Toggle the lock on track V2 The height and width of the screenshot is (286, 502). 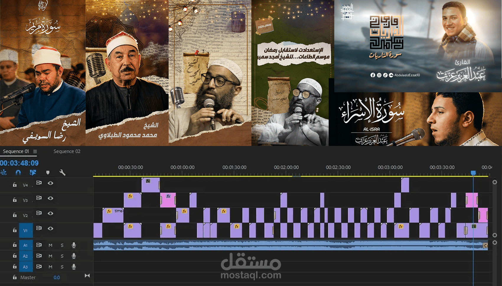tap(14, 215)
